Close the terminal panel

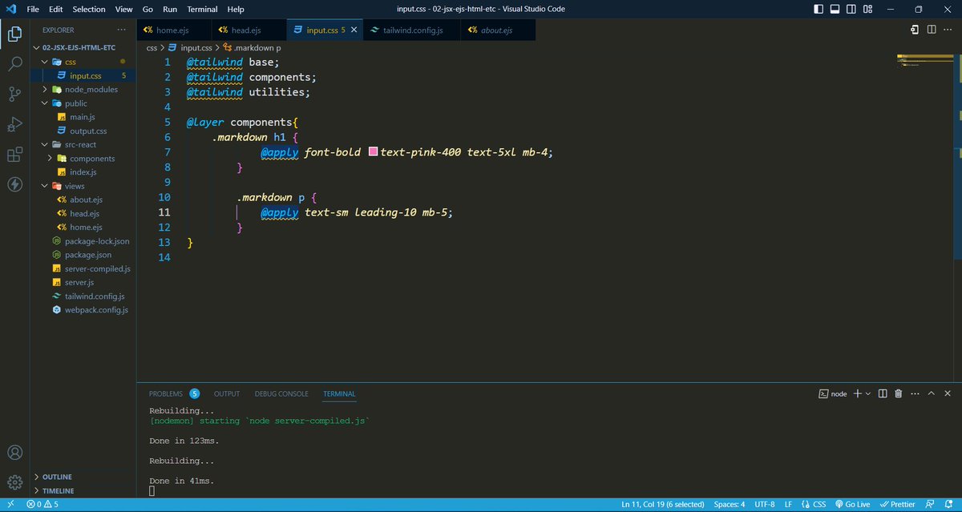[x=948, y=393]
